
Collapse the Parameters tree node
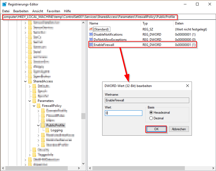(x=30, y=101)
